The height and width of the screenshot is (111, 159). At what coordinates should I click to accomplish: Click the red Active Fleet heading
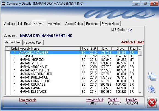132,42
